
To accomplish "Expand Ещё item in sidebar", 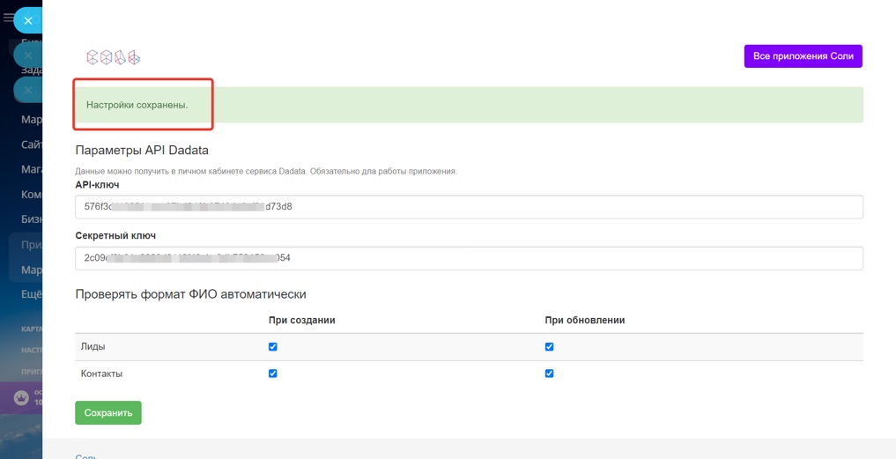I will pyautogui.click(x=32, y=294).
